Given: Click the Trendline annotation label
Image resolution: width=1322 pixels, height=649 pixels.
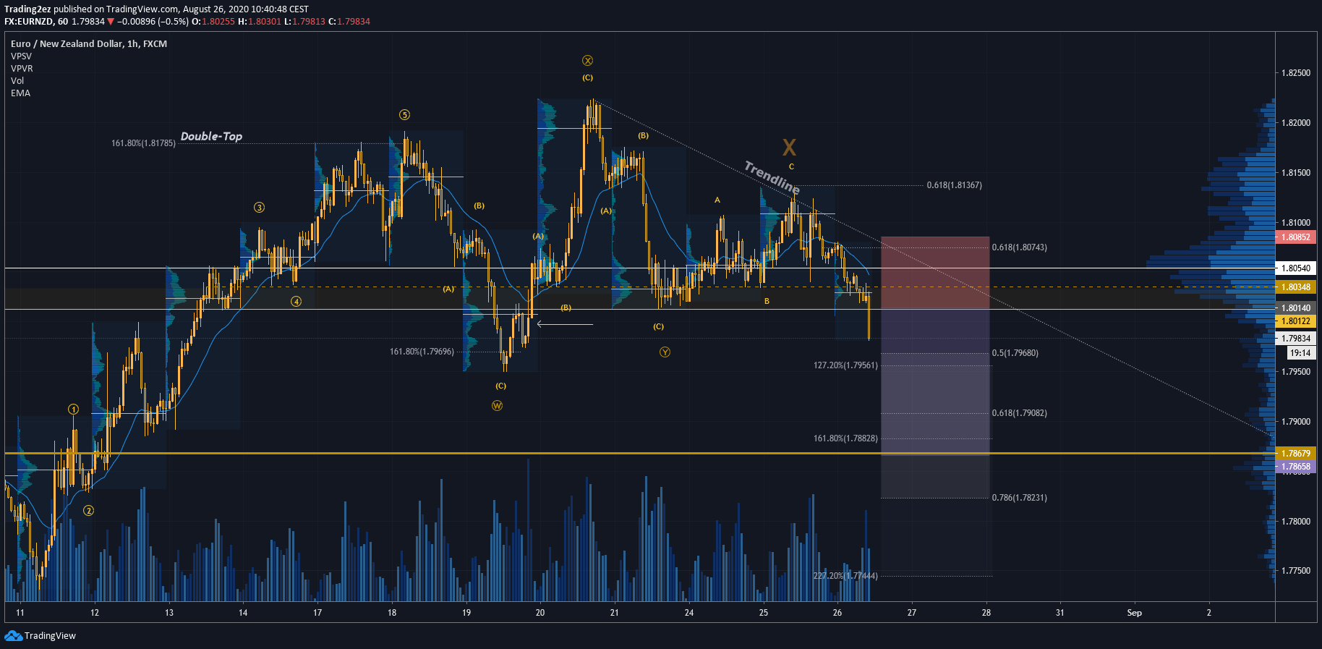Looking at the screenshot, I should tap(772, 177).
